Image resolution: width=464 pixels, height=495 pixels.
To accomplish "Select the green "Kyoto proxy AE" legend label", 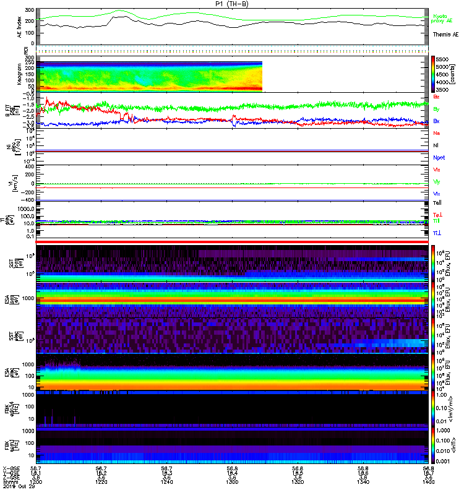I will click(x=442, y=19).
